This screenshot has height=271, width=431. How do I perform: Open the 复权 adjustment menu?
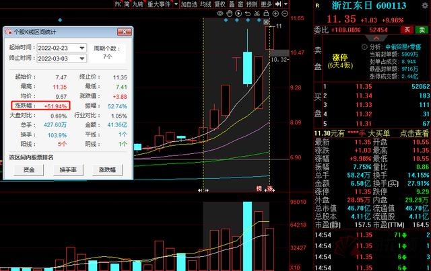click(x=220, y=4)
